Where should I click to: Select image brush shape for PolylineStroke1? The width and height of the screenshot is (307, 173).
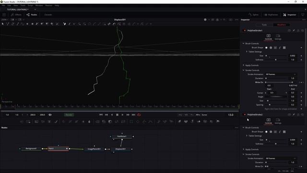coord(275,48)
